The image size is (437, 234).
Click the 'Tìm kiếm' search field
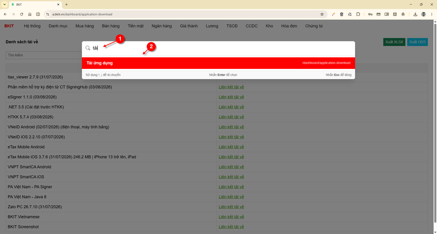[44, 55]
